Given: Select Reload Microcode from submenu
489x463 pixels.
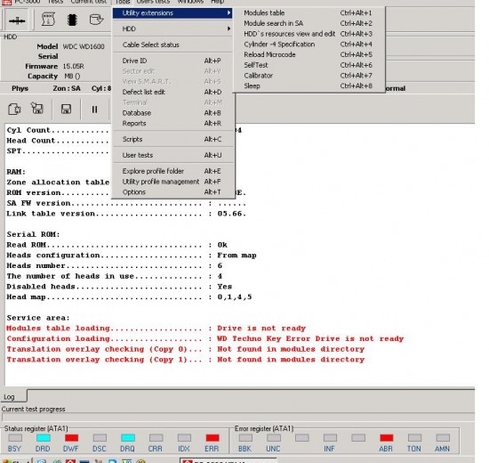Looking at the screenshot, I should pyautogui.click(x=309, y=54).
